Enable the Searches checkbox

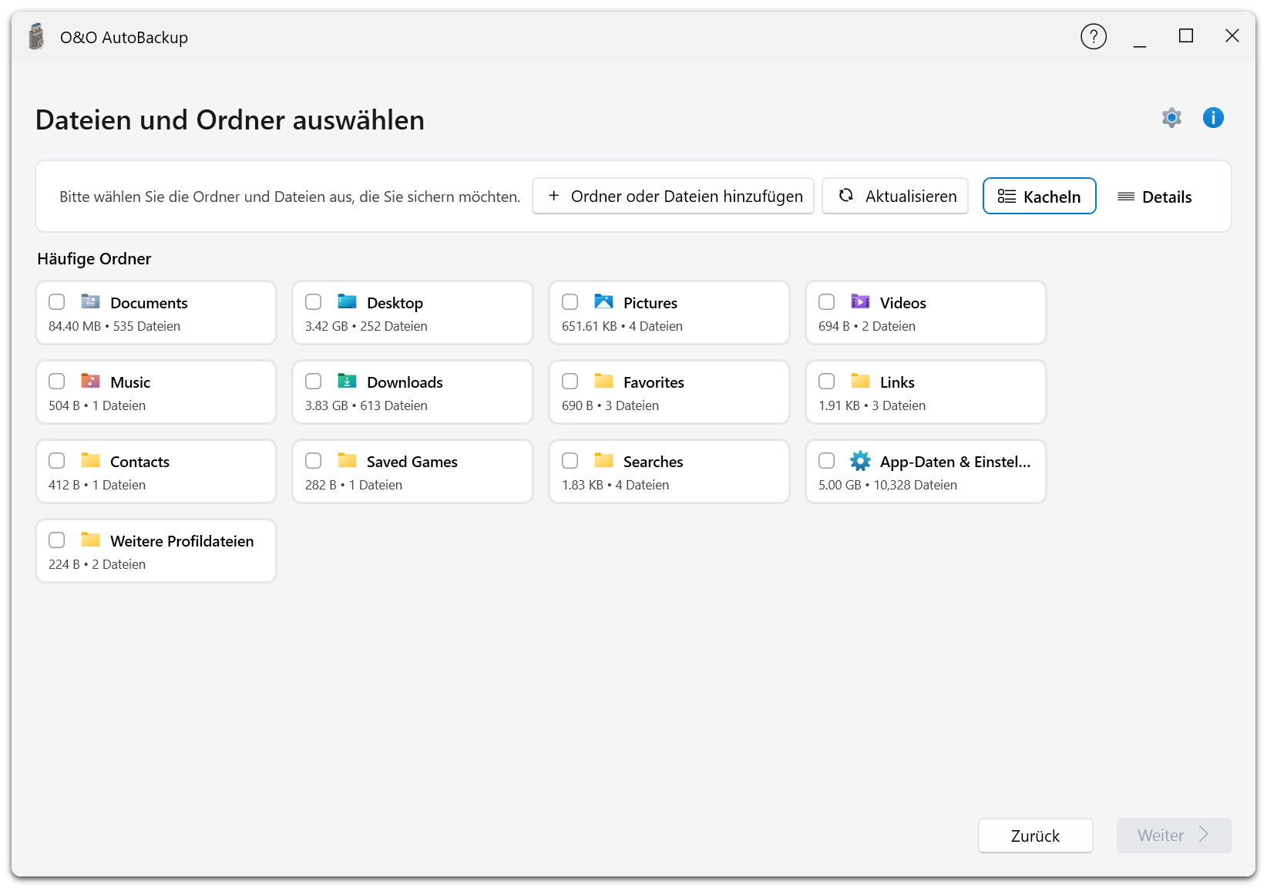[x=570, y=461]
